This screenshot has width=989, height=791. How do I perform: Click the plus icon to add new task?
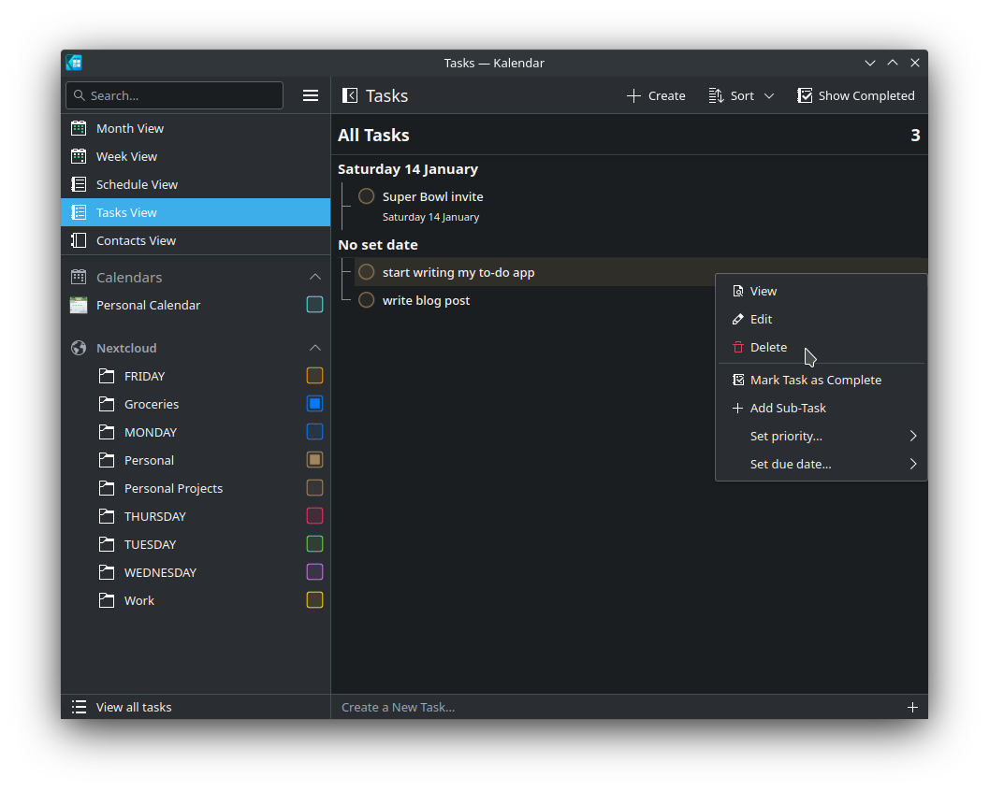pos(912,707)
